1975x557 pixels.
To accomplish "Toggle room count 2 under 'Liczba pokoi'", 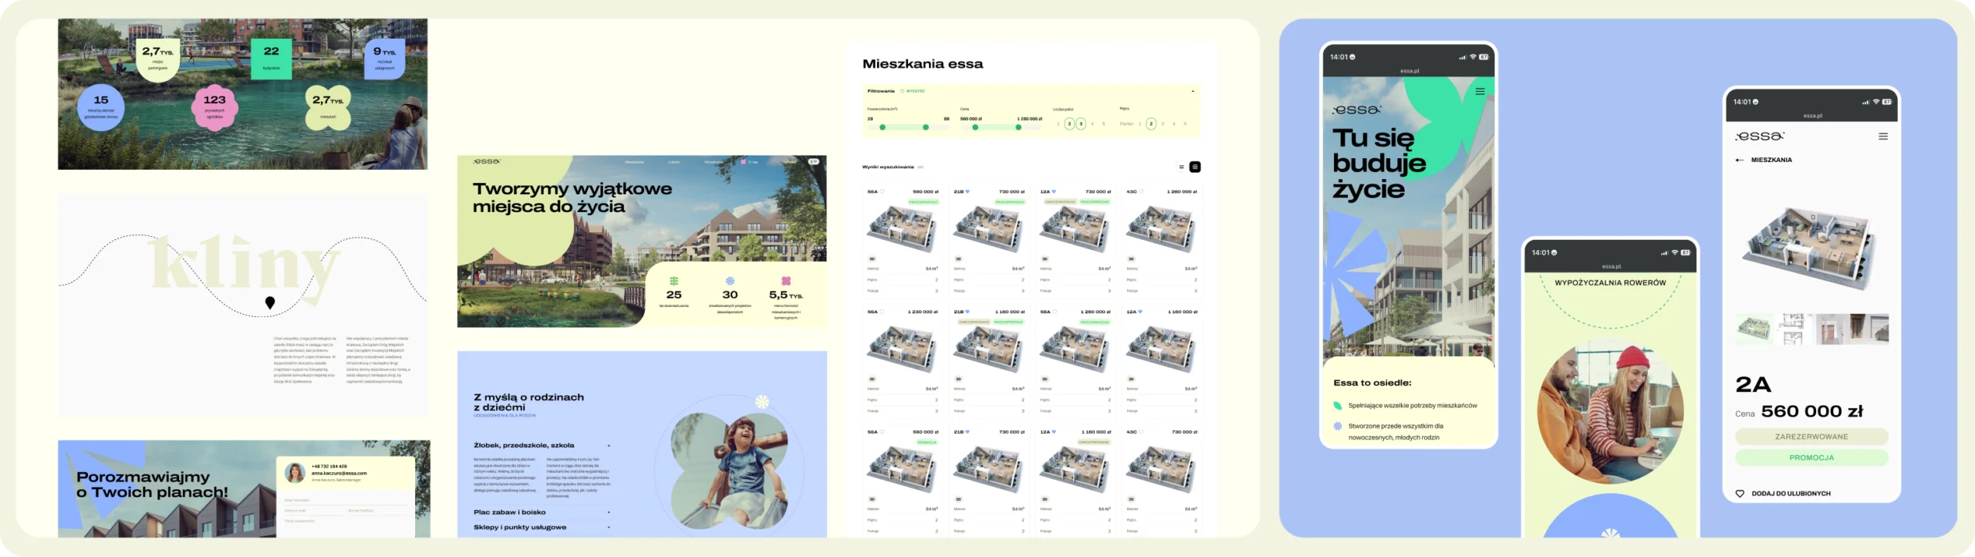I will [x=1069, y=123].
